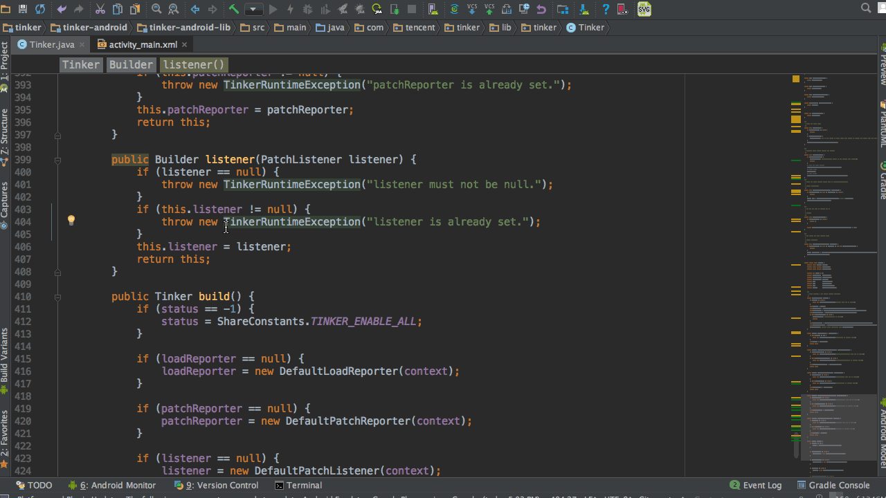
Task: Click the Builder breadcrumb in editor header
Action: [131, 65]
